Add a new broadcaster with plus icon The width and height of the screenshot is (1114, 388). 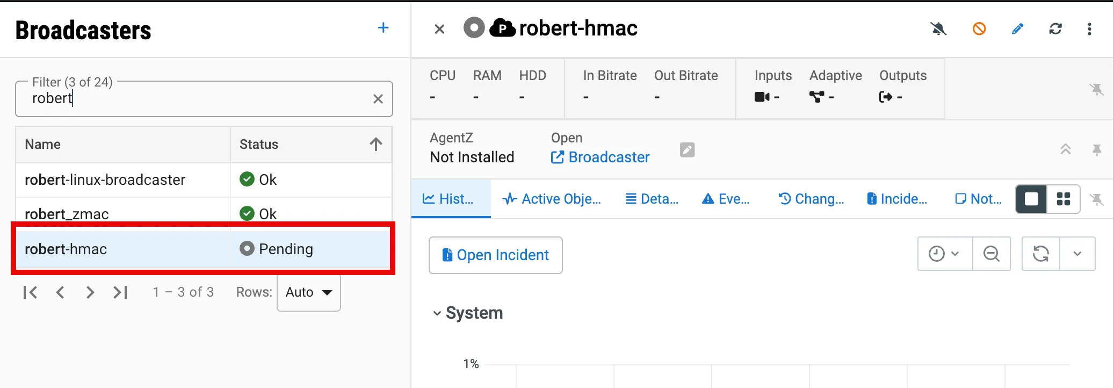(383, 28)
